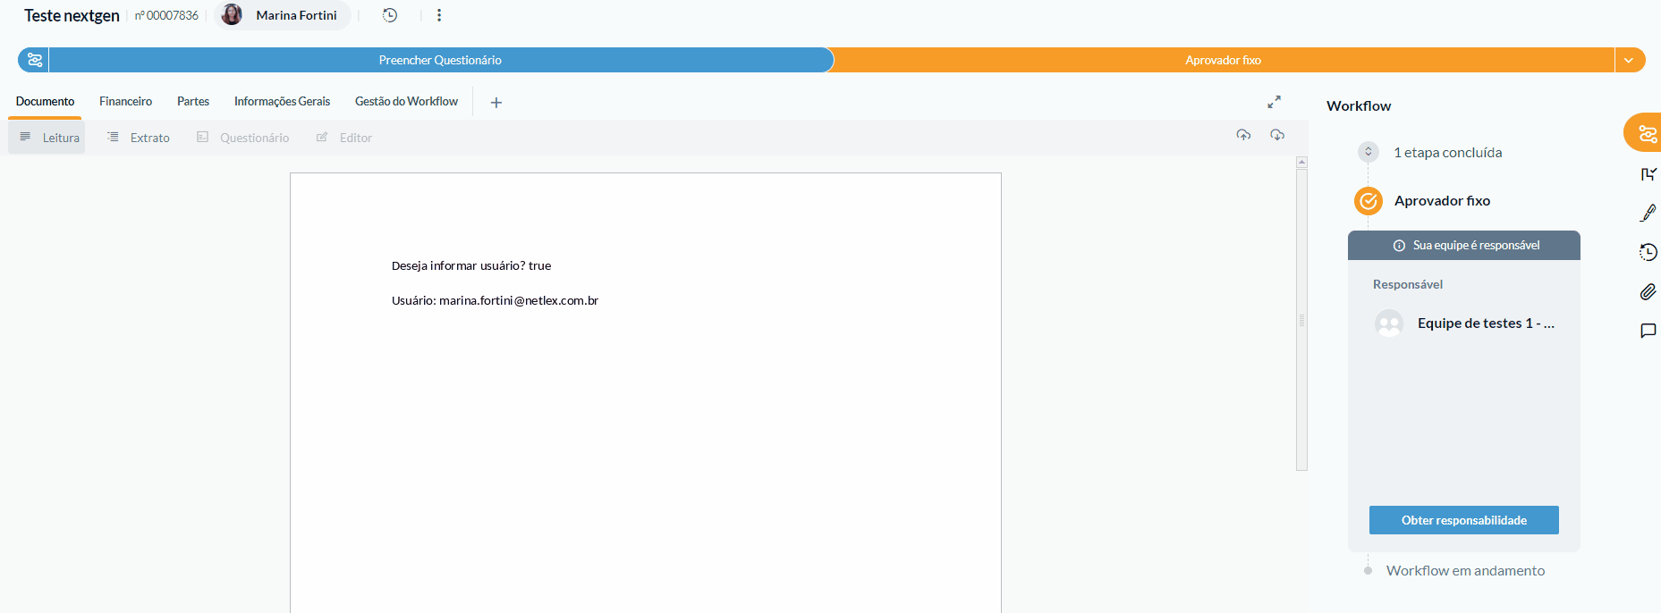The width and height of the screenshot is (1661, 613).
Task: Click the cloud download icon
Action: (x=1277, y=135)
